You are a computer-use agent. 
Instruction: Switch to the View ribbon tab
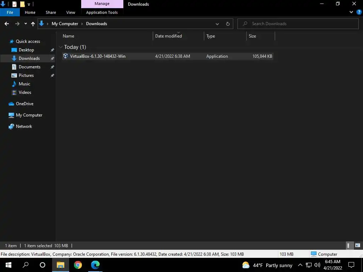[x=71, y=12]
